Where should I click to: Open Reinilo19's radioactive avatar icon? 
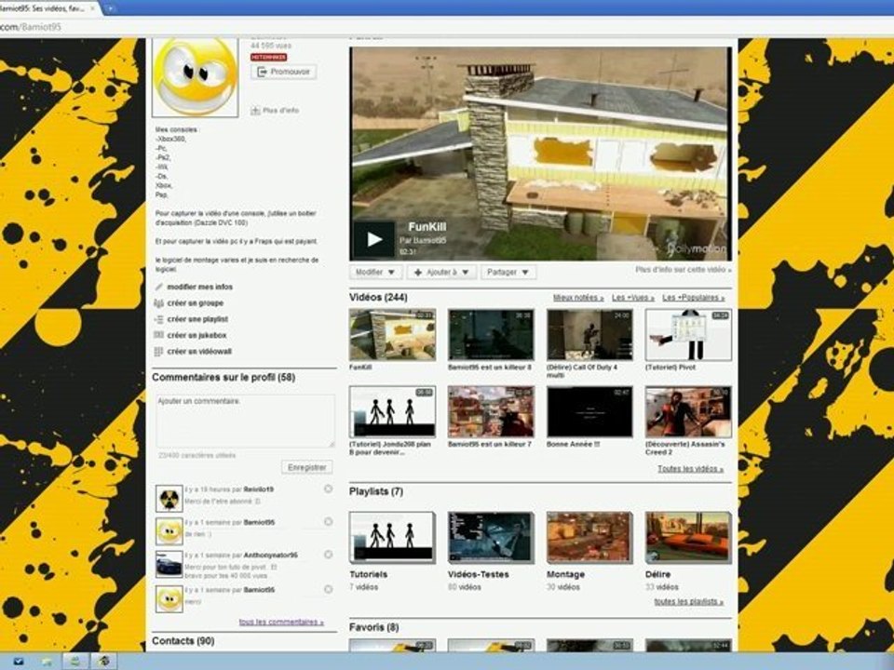(x=169, y=499)
